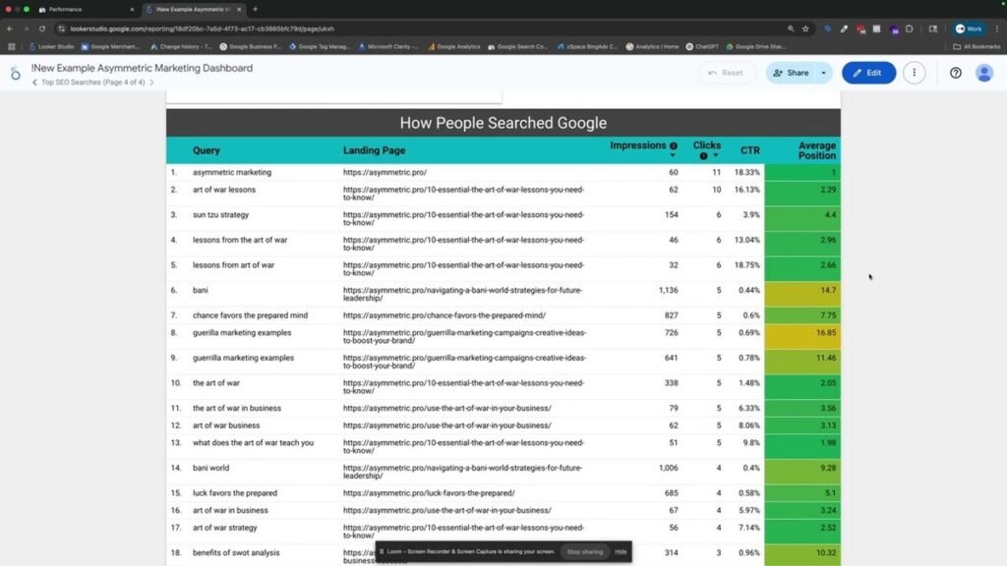Click the report title text

tap(142, 68)
